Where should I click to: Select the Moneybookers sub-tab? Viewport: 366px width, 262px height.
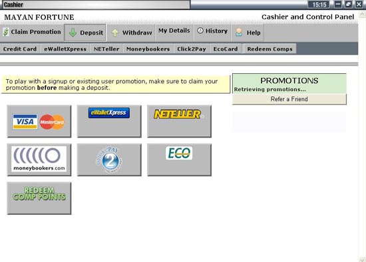(x=148, y=49)
